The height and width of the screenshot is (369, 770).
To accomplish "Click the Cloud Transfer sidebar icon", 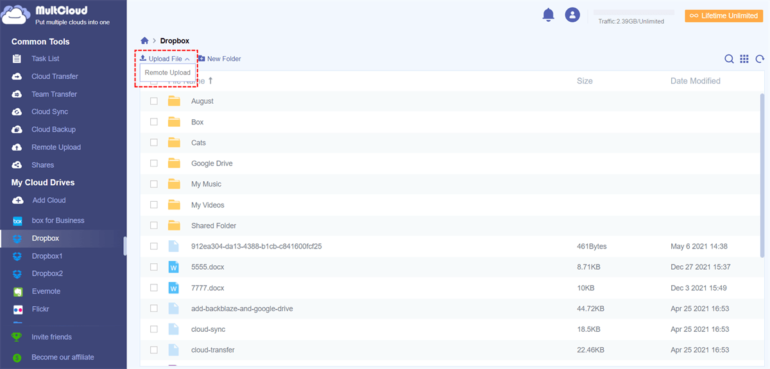I will (x=17, y=76).
